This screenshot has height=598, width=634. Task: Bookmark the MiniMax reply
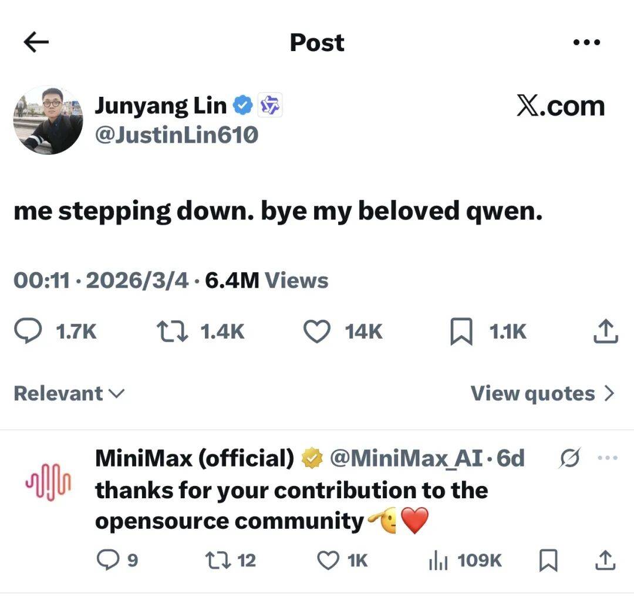(547, 560)
